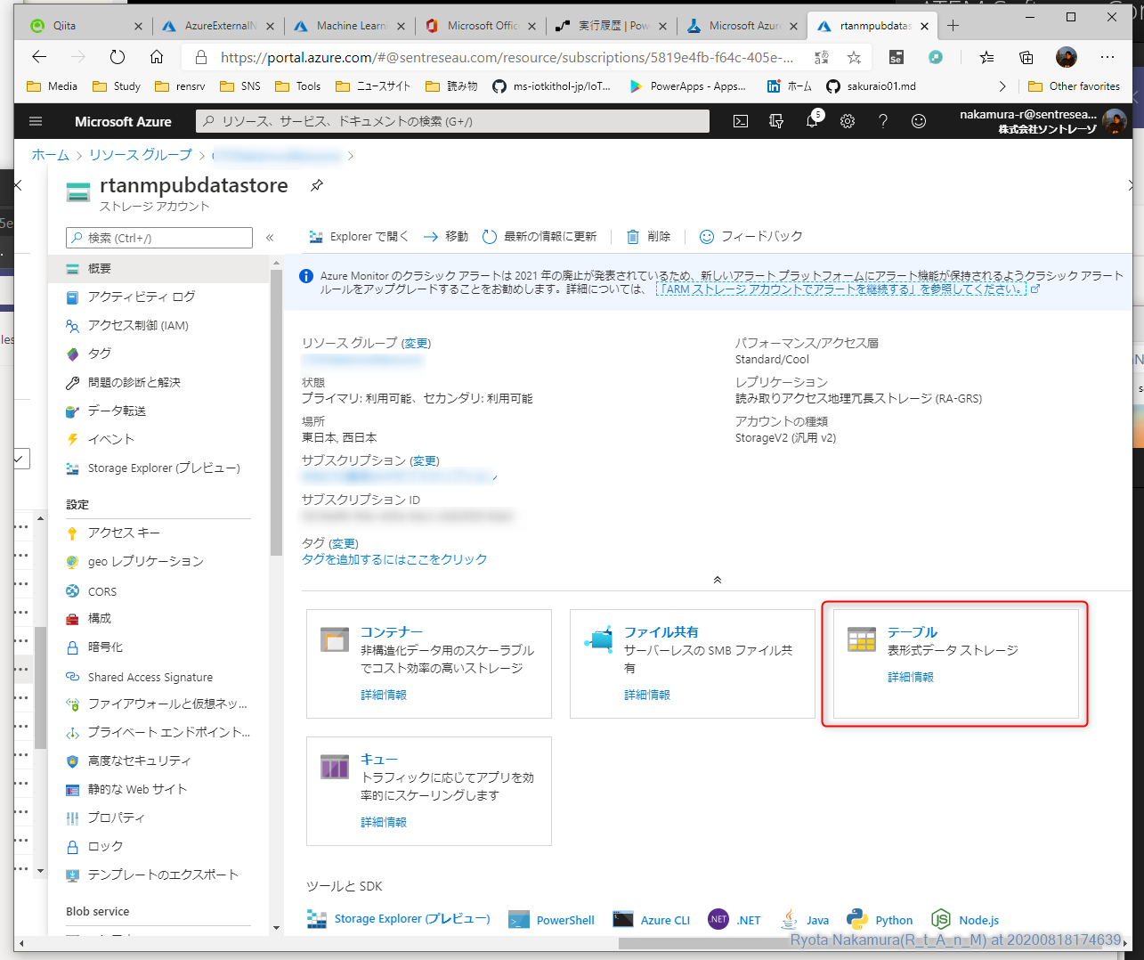Click the resource menu vertical scrollbar
This screenshot has width=1144, height=960.
click(276, 411)
